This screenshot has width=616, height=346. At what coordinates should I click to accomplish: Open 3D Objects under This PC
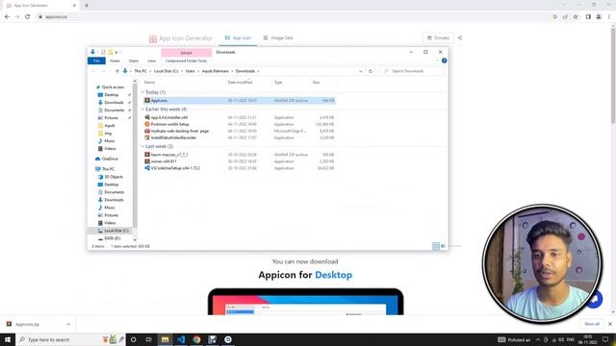(x=114, y=177)
